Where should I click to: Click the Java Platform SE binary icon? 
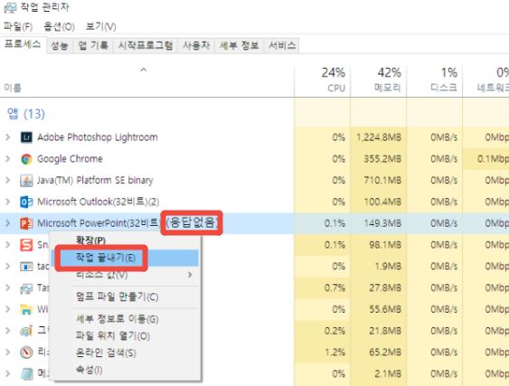pos(26,181)
